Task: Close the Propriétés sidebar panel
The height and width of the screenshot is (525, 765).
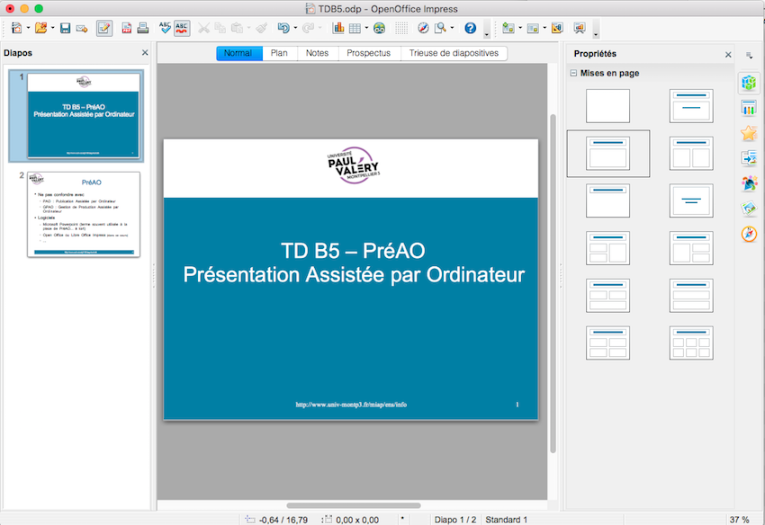Action: [x=728, y=55]
